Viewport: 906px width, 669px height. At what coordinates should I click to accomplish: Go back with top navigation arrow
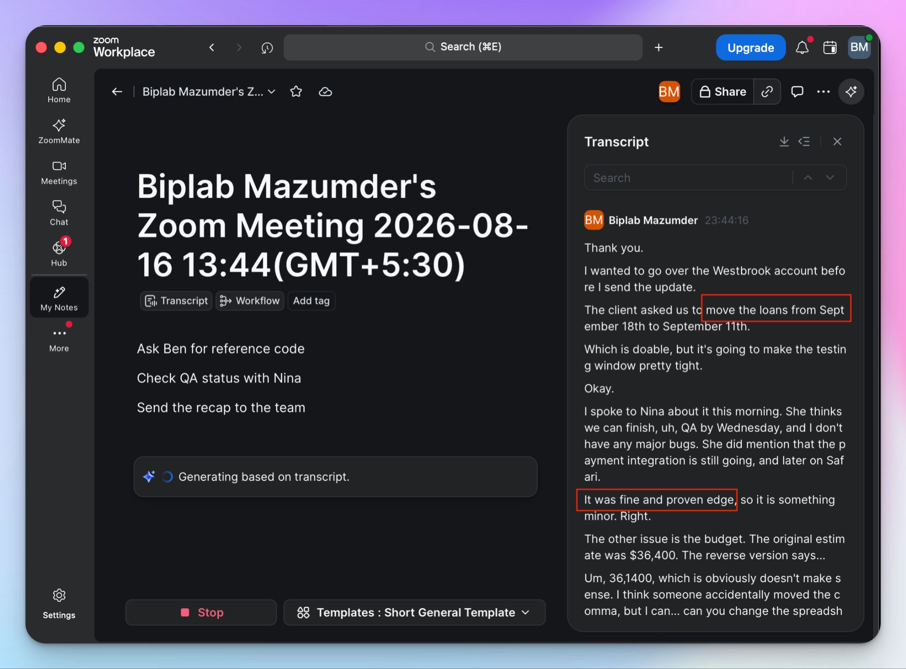tap(212, 47)
